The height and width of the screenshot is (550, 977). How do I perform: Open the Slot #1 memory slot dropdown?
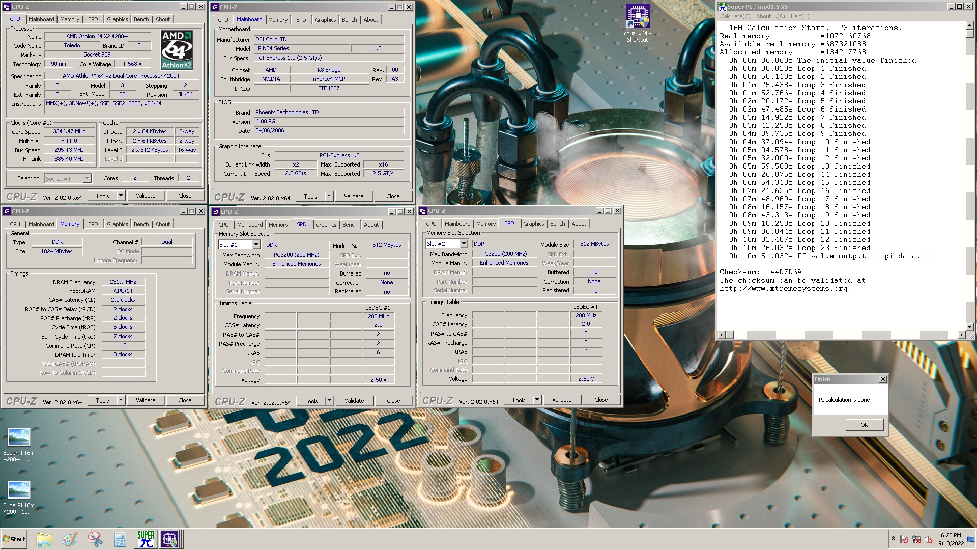(x=256, y=245)
